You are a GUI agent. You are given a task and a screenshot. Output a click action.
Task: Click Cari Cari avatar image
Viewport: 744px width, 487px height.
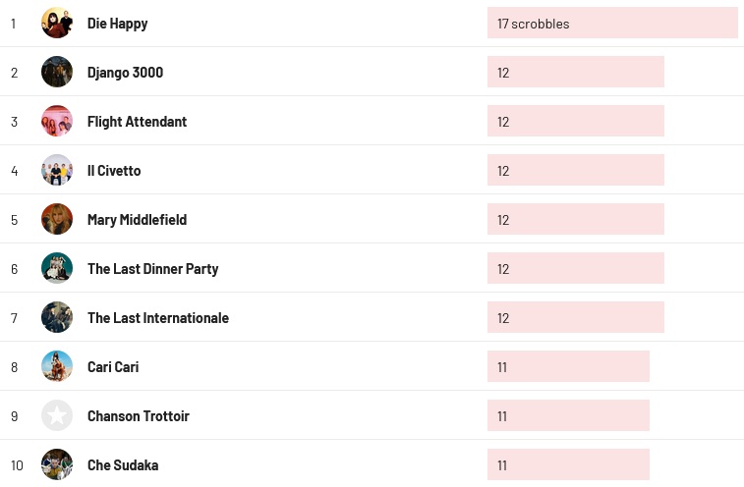57,366
